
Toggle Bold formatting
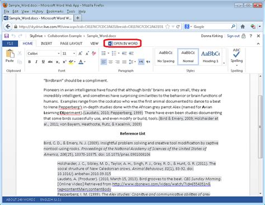click(30, 62)
